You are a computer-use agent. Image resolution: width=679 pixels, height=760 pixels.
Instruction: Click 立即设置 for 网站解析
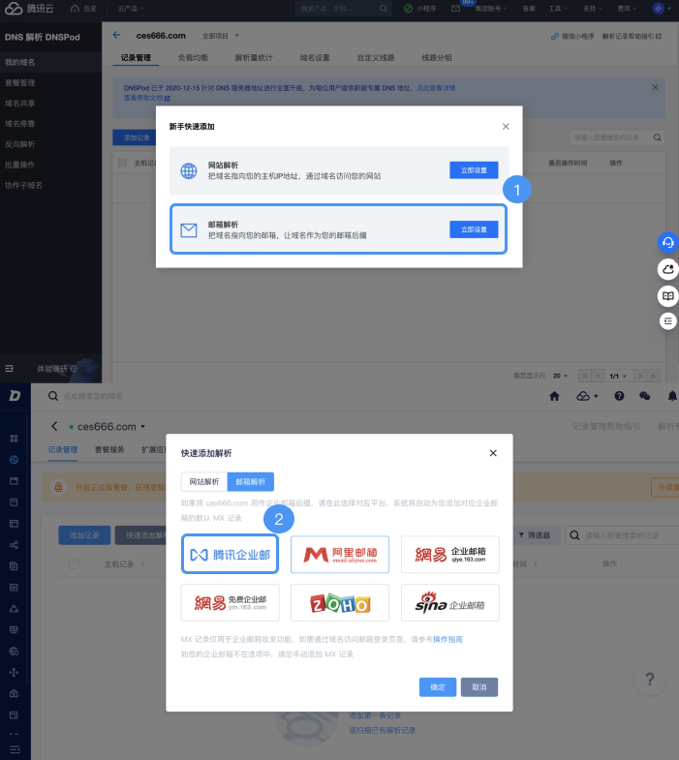point(474,170)
